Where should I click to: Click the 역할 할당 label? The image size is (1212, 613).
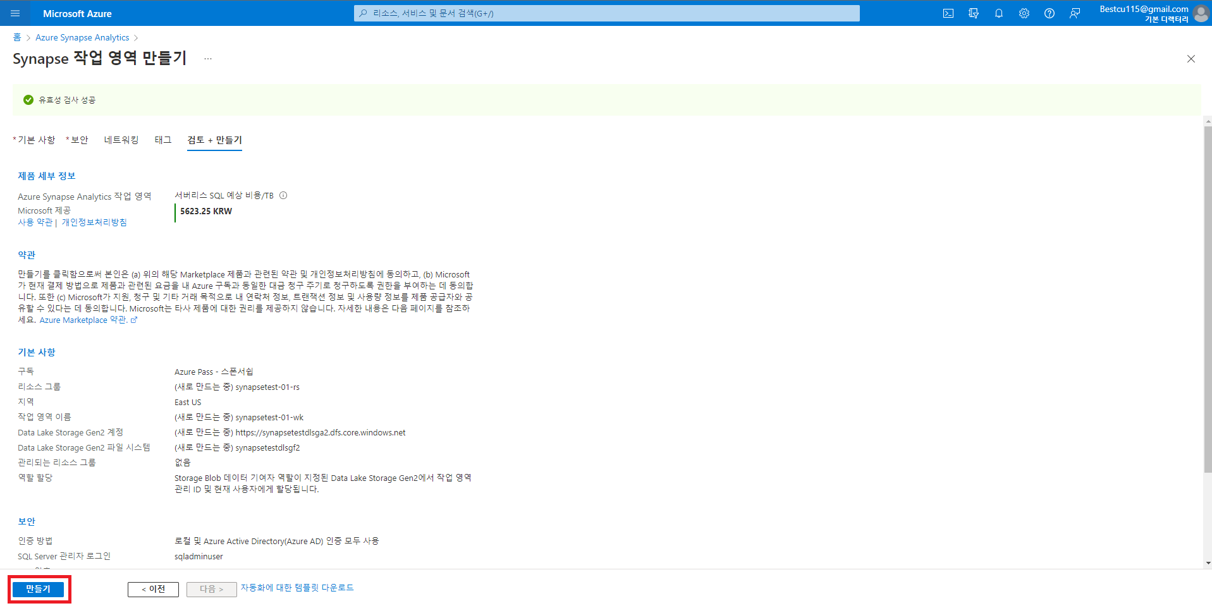tap(35, 478)
